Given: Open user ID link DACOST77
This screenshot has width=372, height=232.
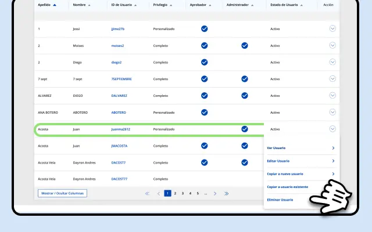Looking at the screenshot, I should click(x=119, y=179).
